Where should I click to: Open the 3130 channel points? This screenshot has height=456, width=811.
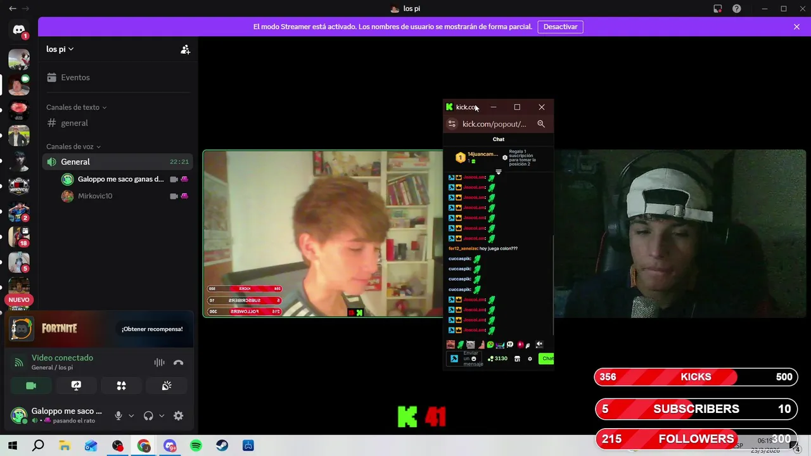(497, 358)
